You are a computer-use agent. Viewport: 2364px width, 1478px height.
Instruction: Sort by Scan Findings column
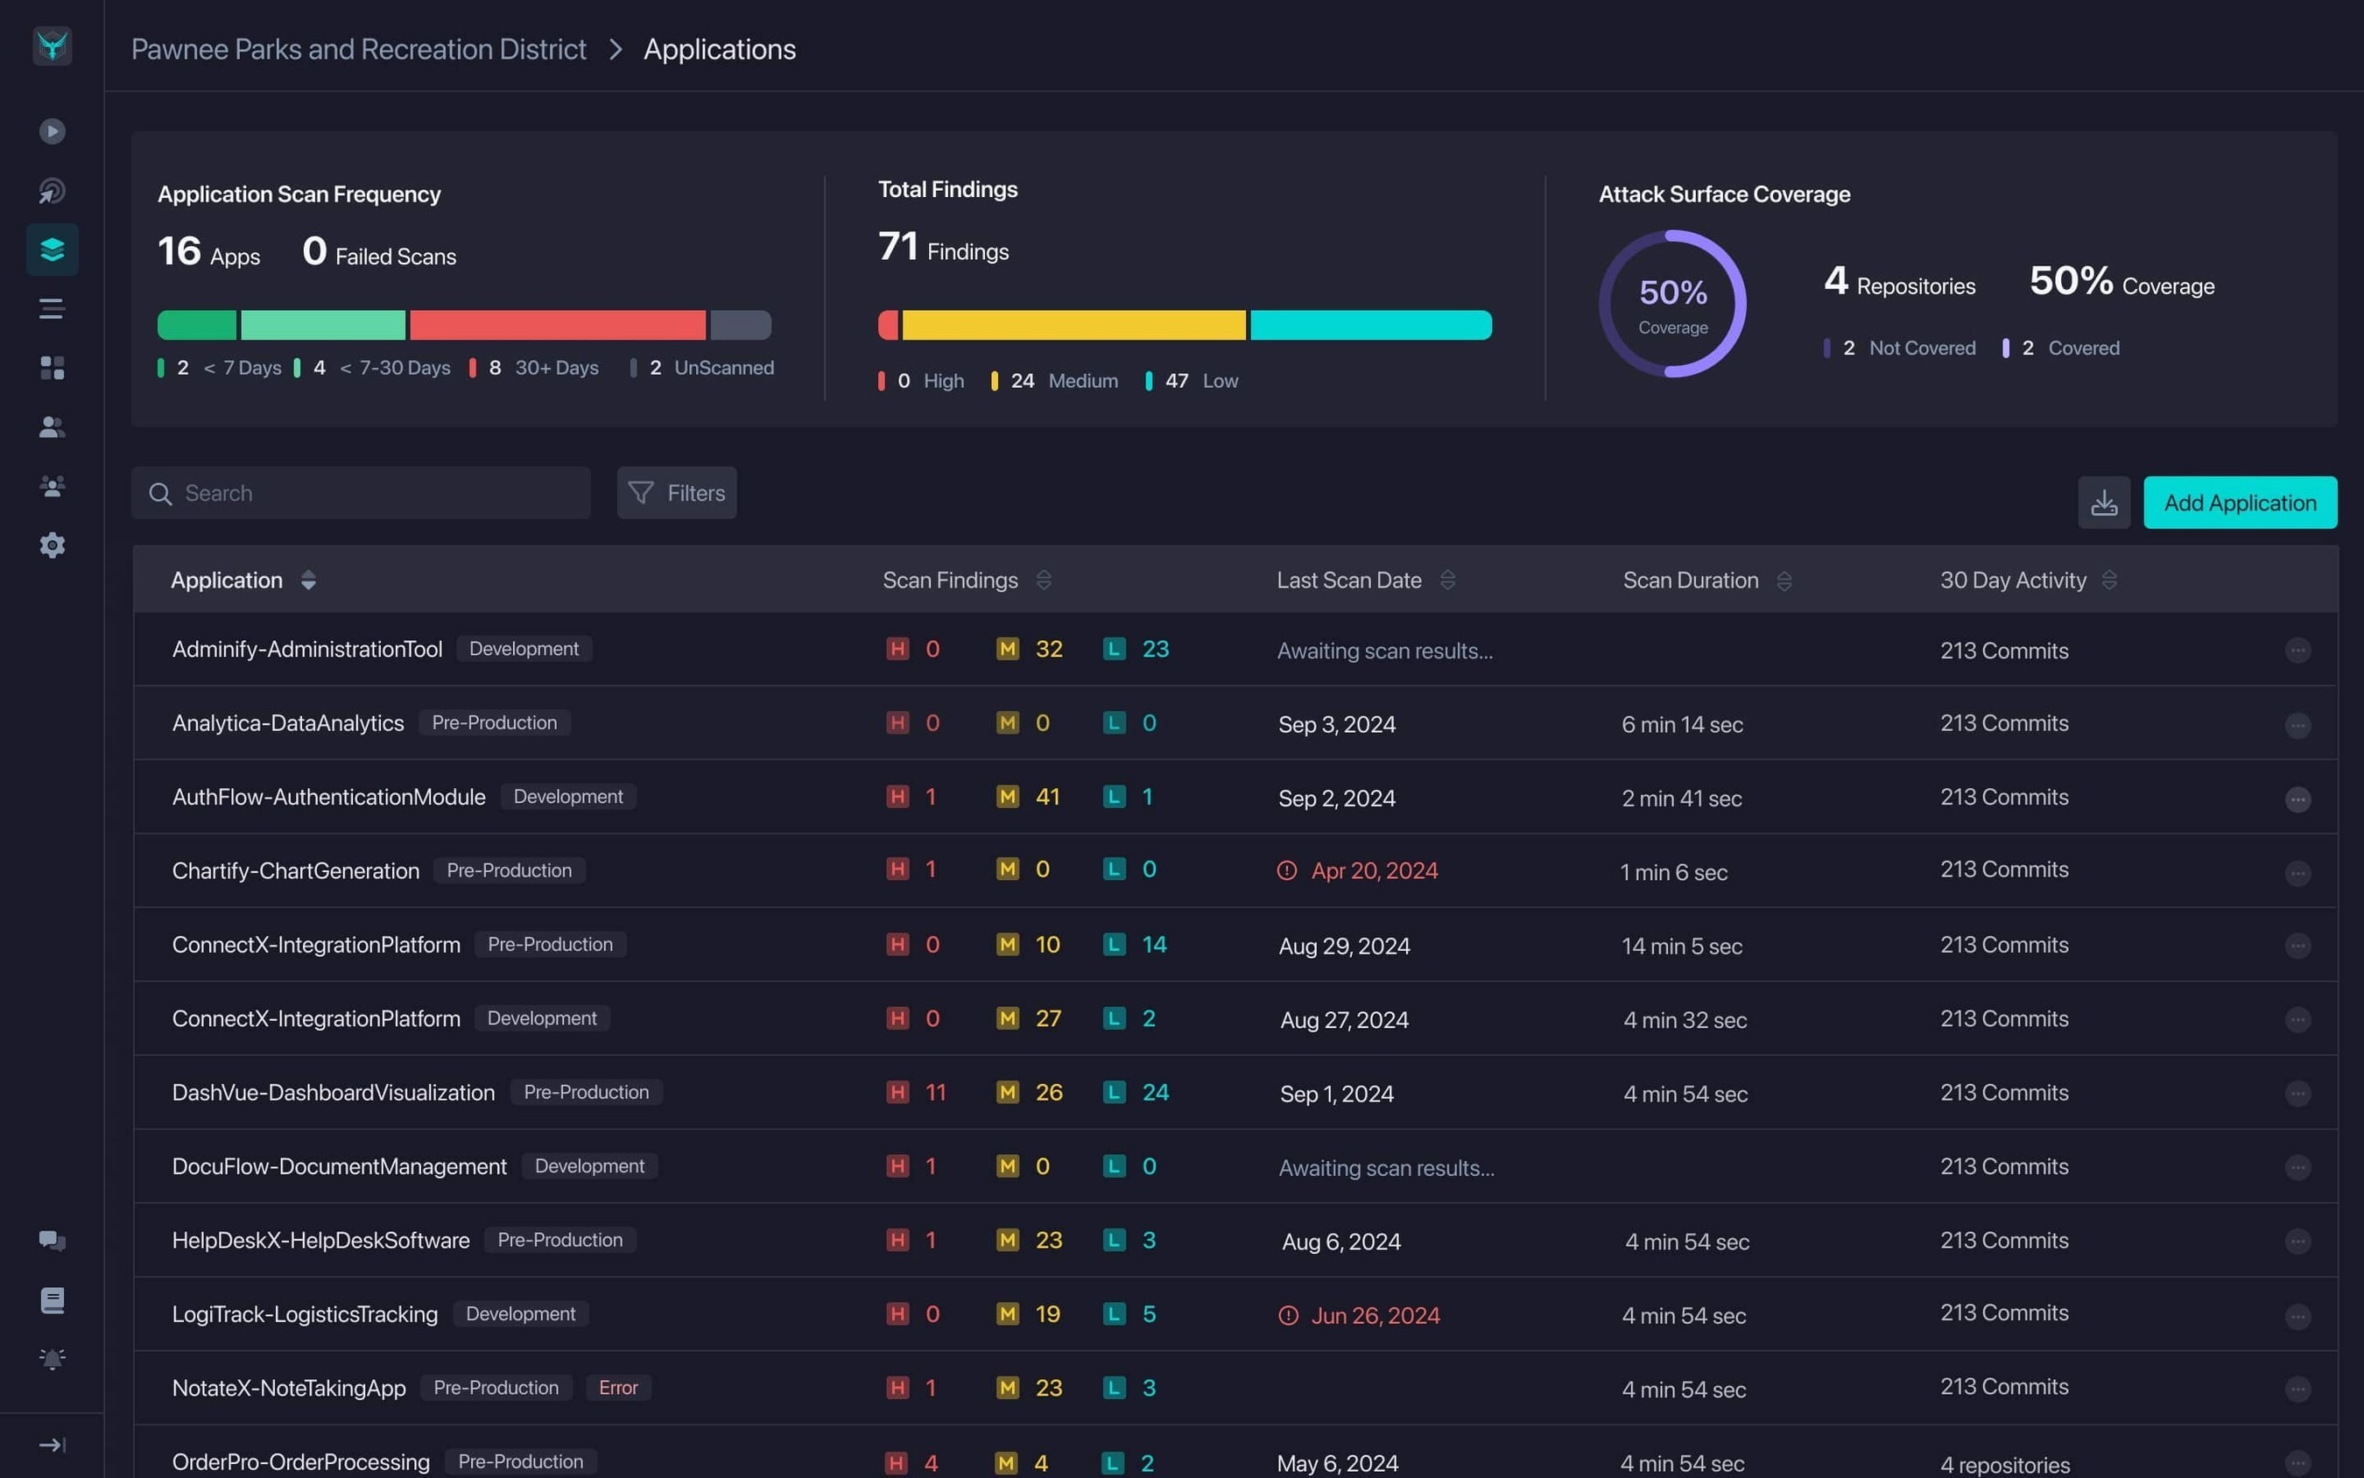point(1043,580)
